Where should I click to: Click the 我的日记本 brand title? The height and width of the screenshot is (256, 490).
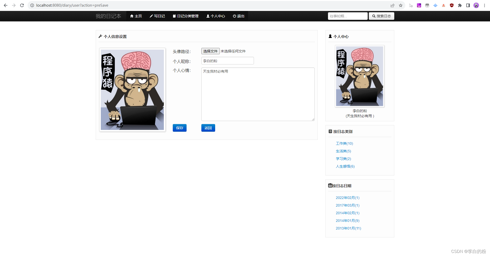pos(108,16)
